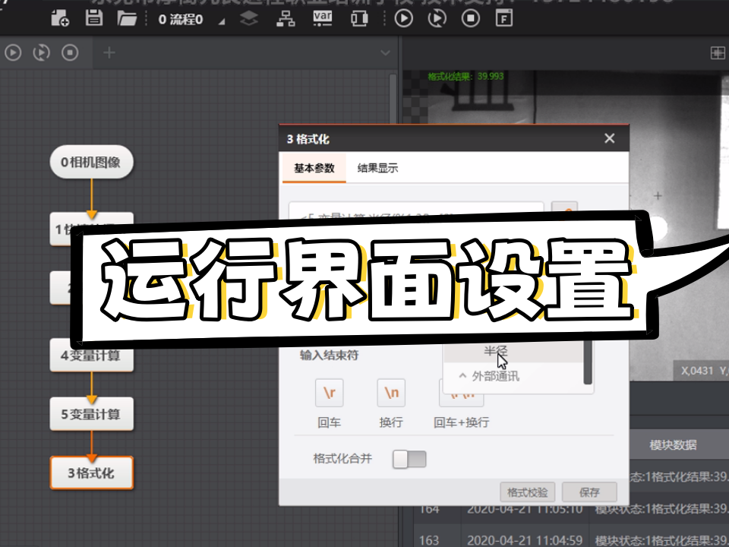Viewport: 729px width, 547px height.
Task: Open a solution via the folder icon
Action: point(127,18)
